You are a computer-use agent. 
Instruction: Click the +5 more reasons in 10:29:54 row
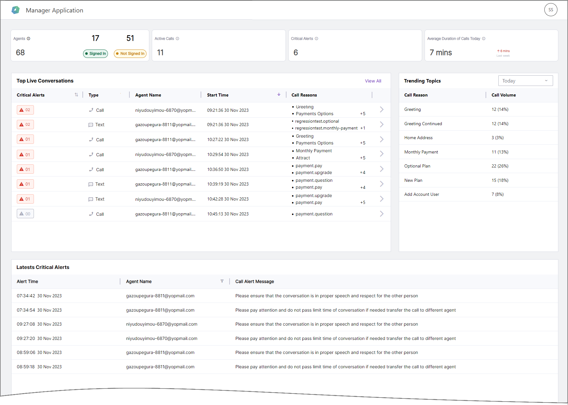(363, 158)
